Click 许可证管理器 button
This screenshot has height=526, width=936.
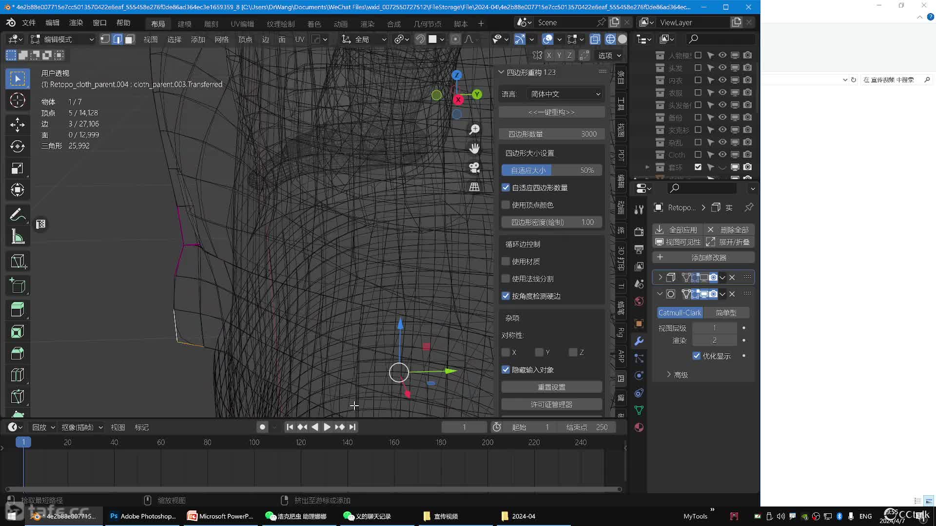tap(552, 405)
